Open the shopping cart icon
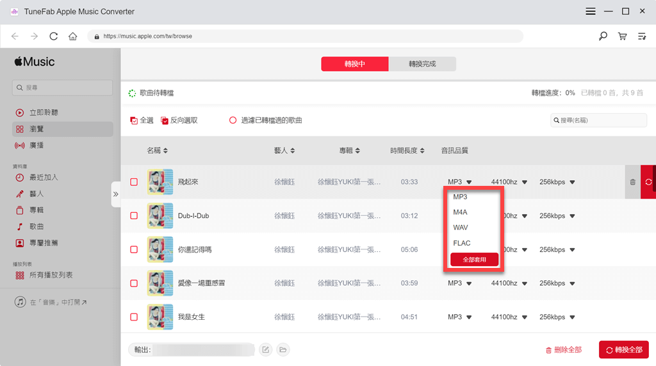The height and width of the screenshot is (366, 656). (623, 37)
